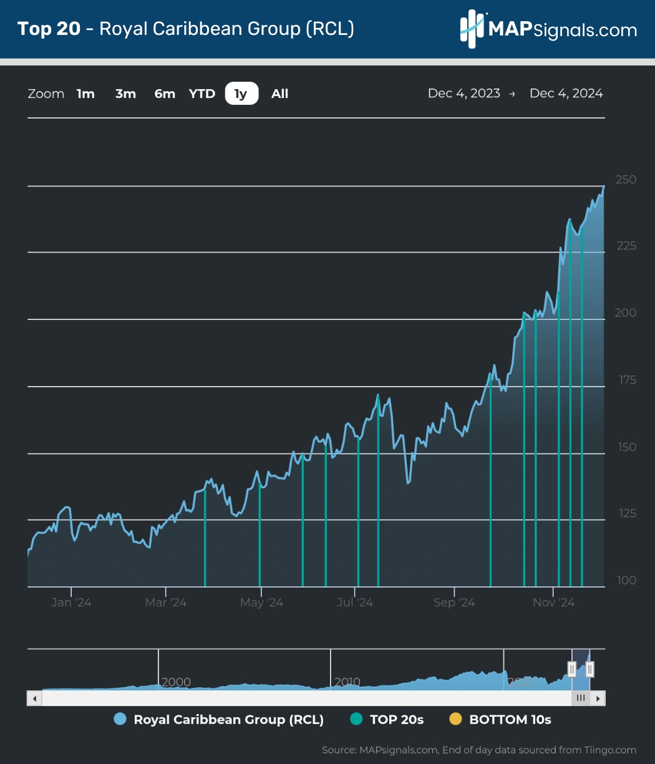Click the Sep '24 axis label
The width and height of the screenshot is (655, 764).
[x=454, y=602]
